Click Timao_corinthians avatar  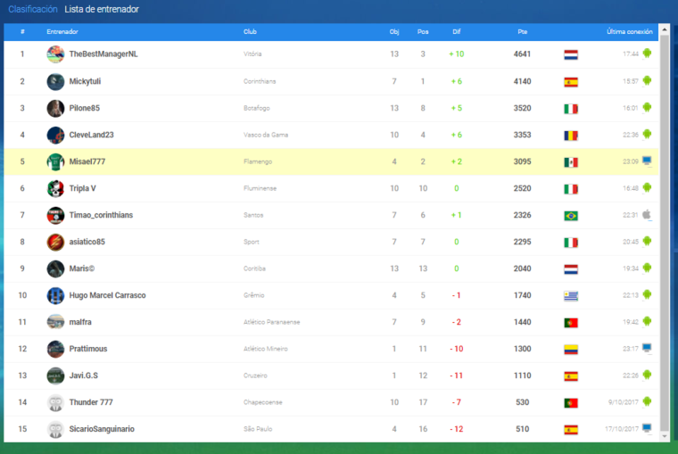[55, 215]
